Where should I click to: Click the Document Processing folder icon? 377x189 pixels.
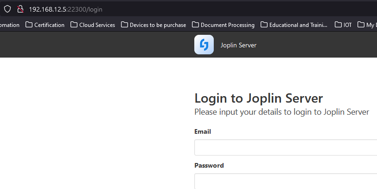pos(195,25)
